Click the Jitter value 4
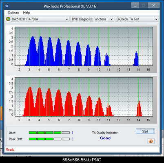This screenshot has width=164, height=163. [72, 133]
